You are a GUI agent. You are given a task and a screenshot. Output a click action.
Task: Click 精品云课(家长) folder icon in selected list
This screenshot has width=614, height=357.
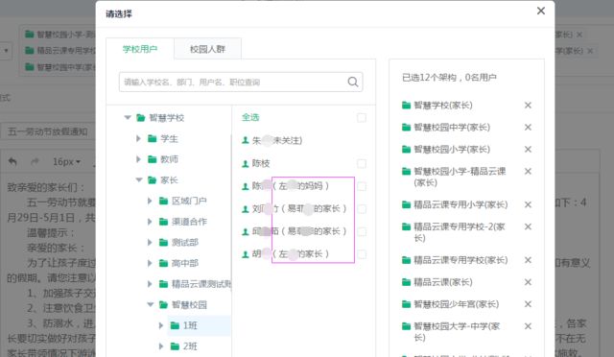[x=406, y=282]
